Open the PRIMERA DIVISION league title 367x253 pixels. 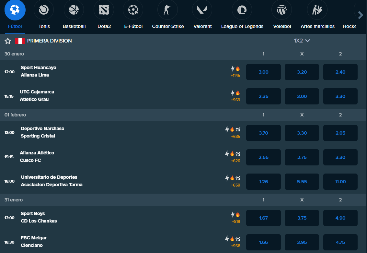click(49, 41)
